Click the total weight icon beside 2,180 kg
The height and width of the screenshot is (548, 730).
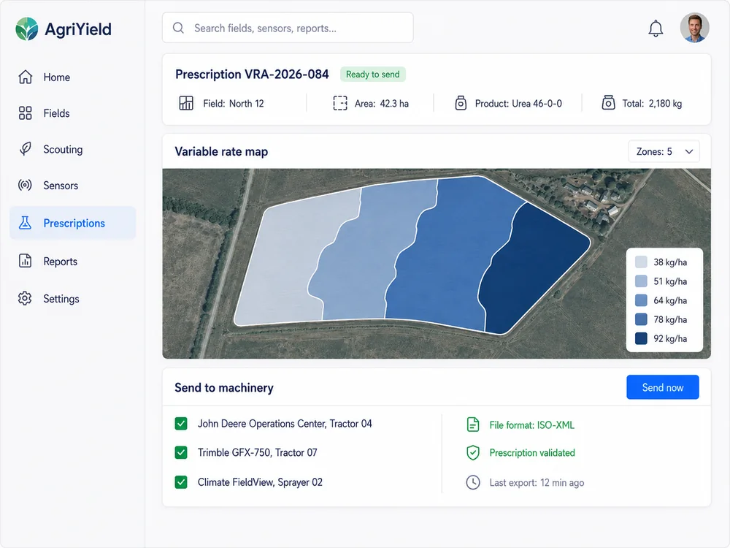coord(608,102)
